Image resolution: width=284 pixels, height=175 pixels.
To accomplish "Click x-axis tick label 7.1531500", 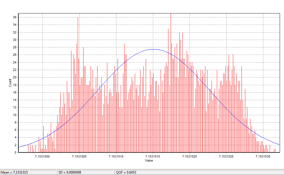I will [42, 156].
